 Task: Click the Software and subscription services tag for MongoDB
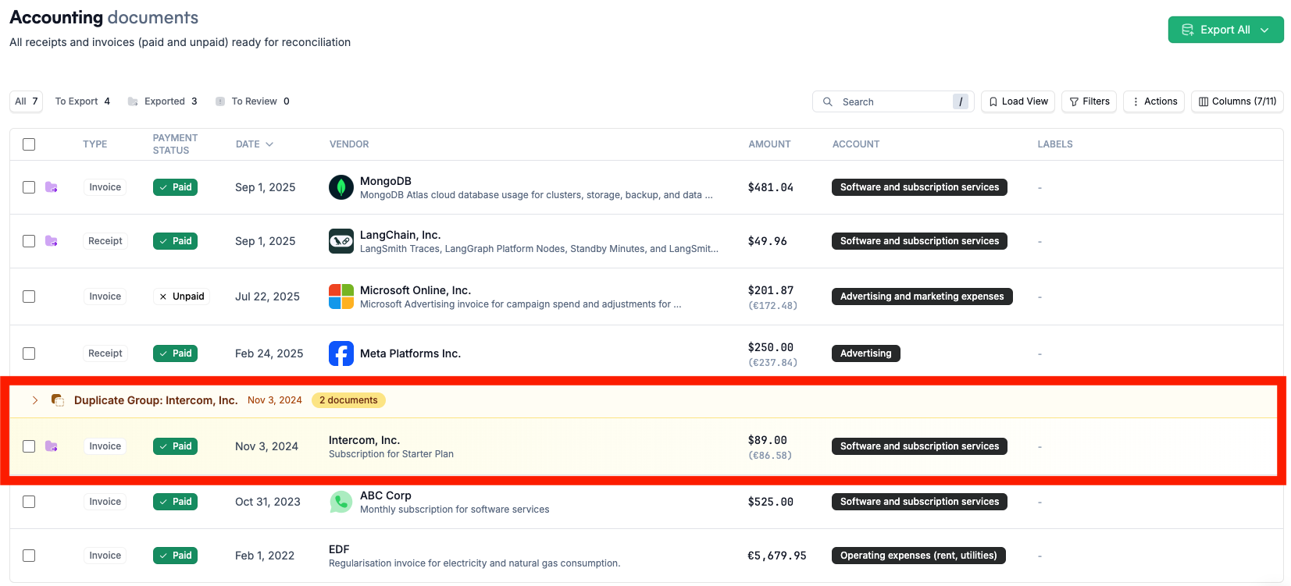[x=919, y=187]
